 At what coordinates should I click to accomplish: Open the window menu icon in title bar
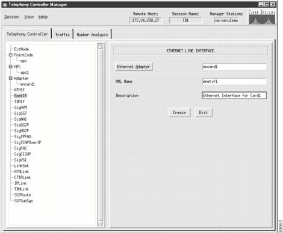pos(5,5)
